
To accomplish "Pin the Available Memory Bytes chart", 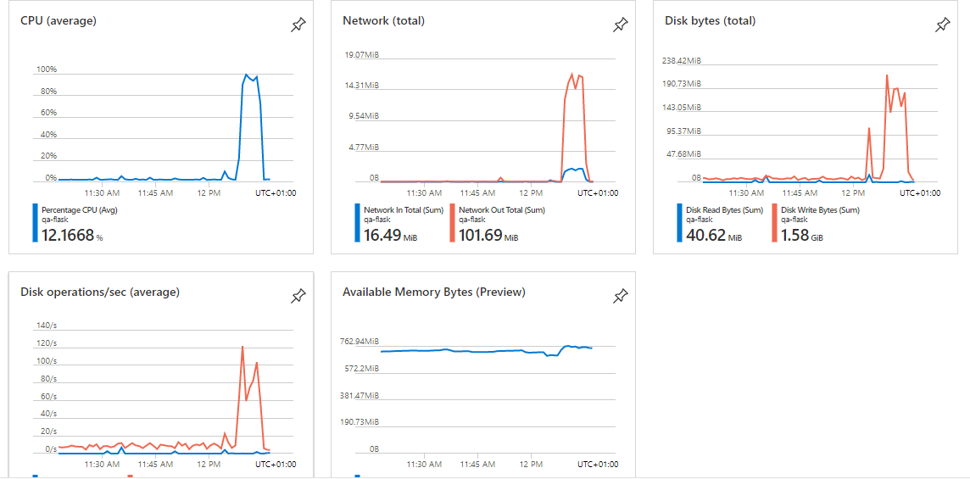I will coord(620,297).
